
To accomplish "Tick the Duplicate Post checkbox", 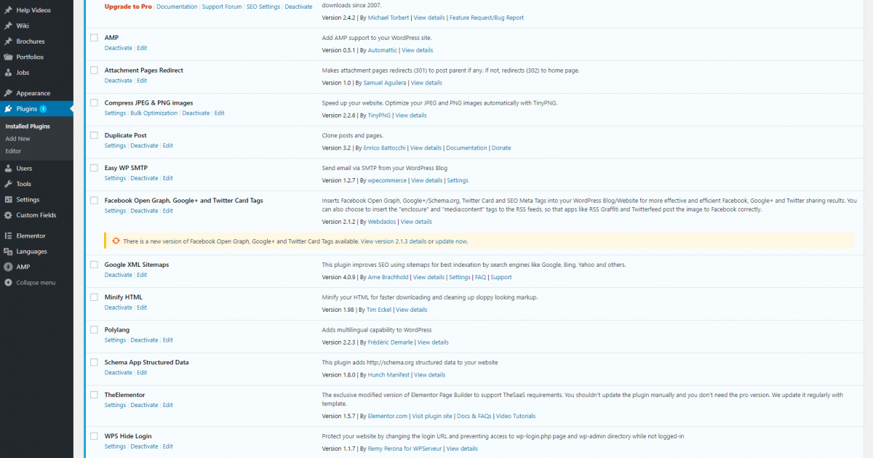I will click(94, 135).
